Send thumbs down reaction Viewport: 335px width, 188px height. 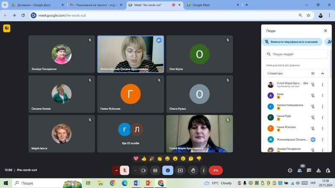click(199, 159)
